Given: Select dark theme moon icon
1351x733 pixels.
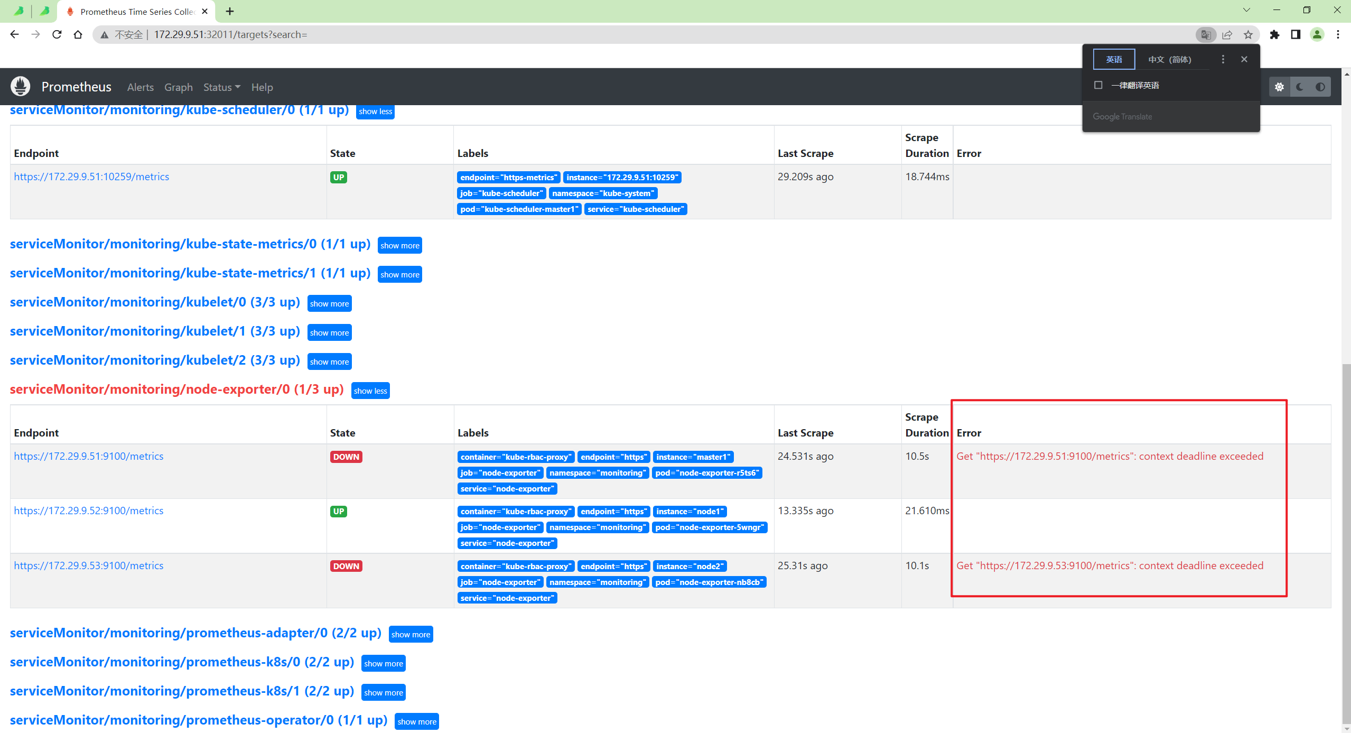Looking at the screenshot, I should 1300,87.
